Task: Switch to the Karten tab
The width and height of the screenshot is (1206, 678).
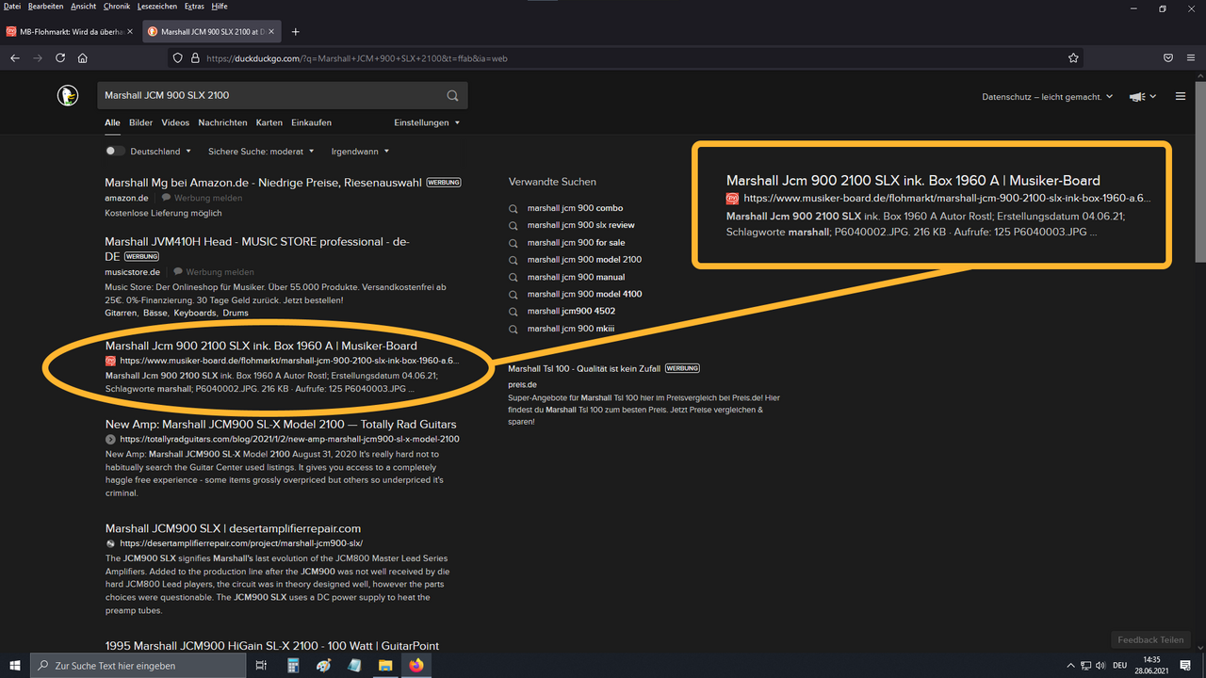Action: click(269, 122)
